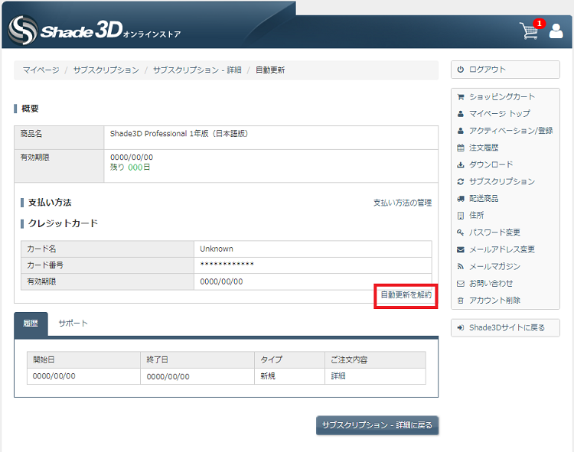574x452 pixels.
Task: Open マイページ トップ in the sidebar
Action: coord(500,114)
